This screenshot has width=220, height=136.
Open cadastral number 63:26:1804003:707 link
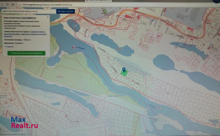coord(29,18)
